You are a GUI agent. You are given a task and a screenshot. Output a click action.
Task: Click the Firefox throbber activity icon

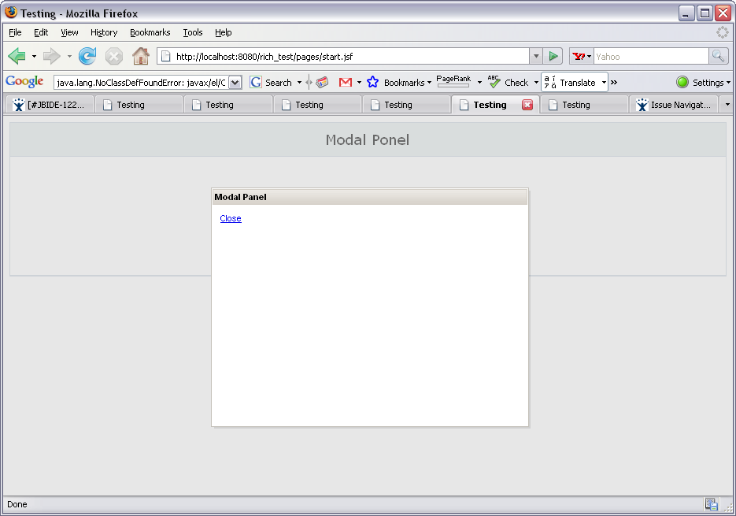[x=722, y=32]
